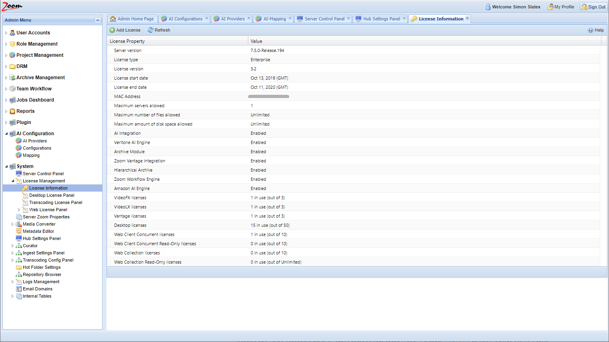The width and height of the screenshot is (609, 342).
Task: Close the AI Configurations tab
Action: pos(207,18)
